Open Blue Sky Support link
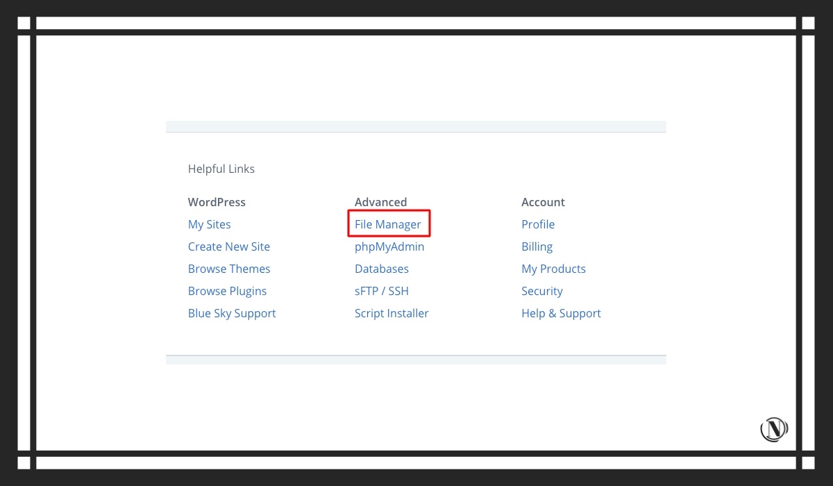 [232, 313]
